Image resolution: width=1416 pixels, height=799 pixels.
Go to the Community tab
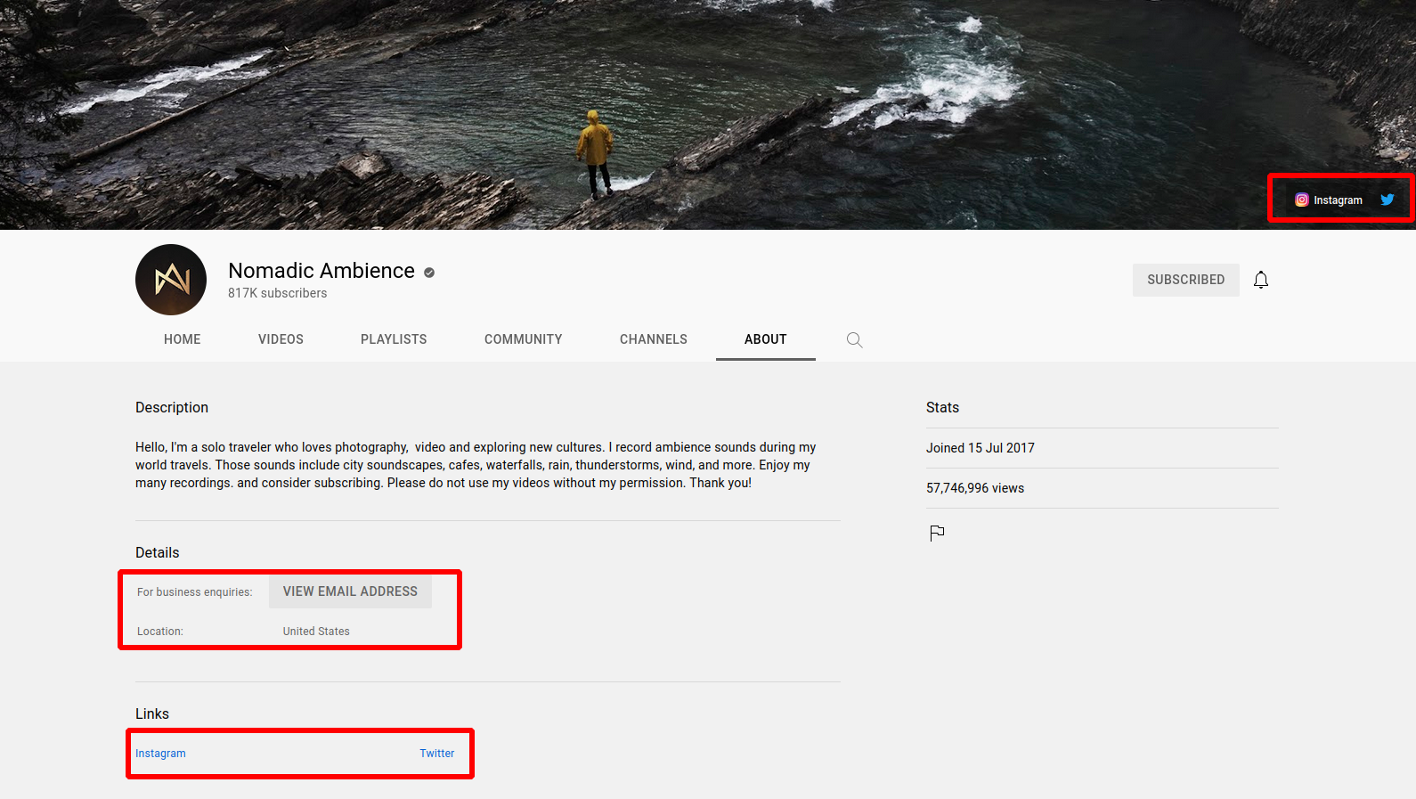point(524,339)
